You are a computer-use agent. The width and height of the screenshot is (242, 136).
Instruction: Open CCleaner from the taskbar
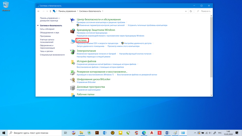(x=136, y=133)
